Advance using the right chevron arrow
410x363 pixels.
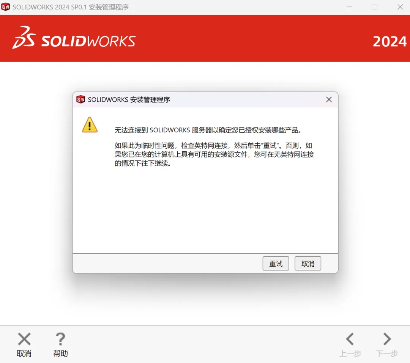click(387, 339)
